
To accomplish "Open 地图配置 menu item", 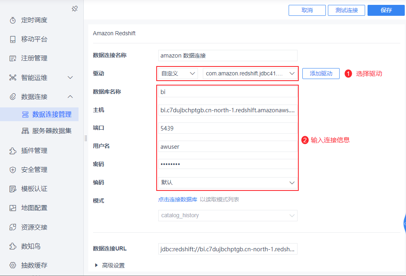I will coord(34,208).
